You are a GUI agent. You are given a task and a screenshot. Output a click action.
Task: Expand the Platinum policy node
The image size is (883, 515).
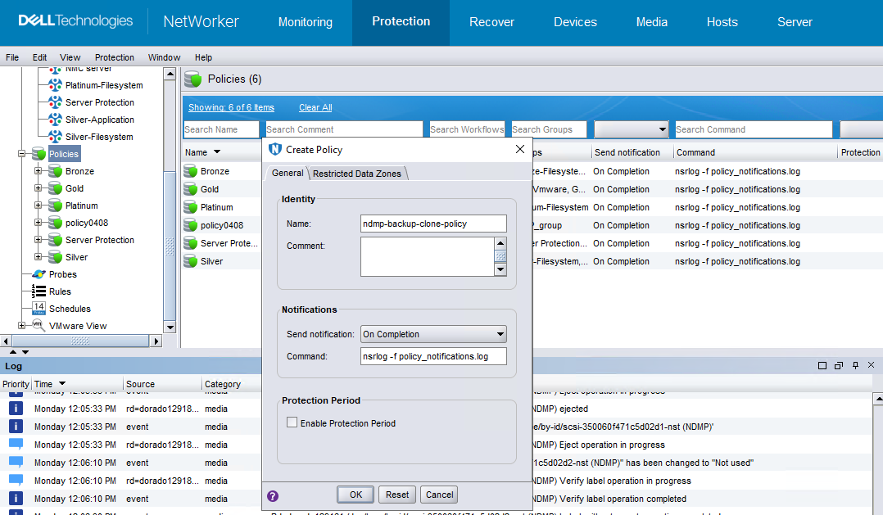point(38,206)
